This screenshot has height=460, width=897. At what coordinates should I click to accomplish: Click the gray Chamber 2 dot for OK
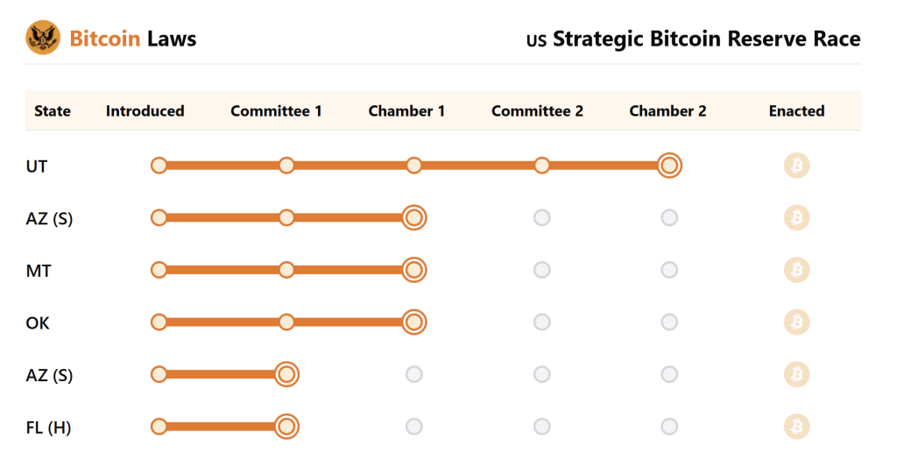pyautogui.click(x=669, y=322)
